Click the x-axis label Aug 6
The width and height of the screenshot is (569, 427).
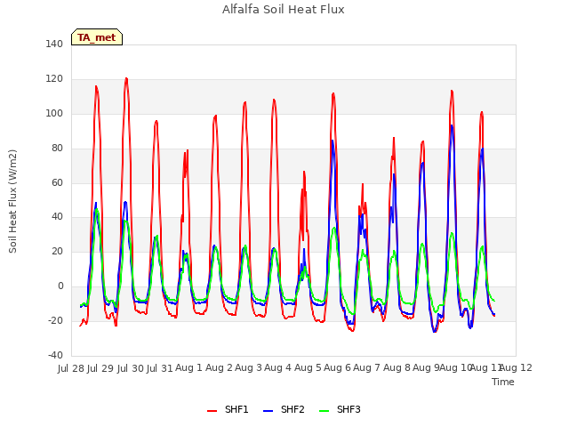coord(337,367)
